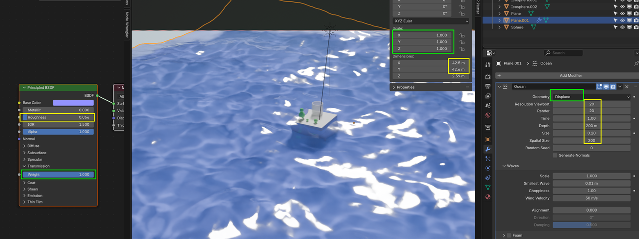Toggle the Y scale lock icon
This screenshot has height=239, width=639.
click(x=462, y=42)
